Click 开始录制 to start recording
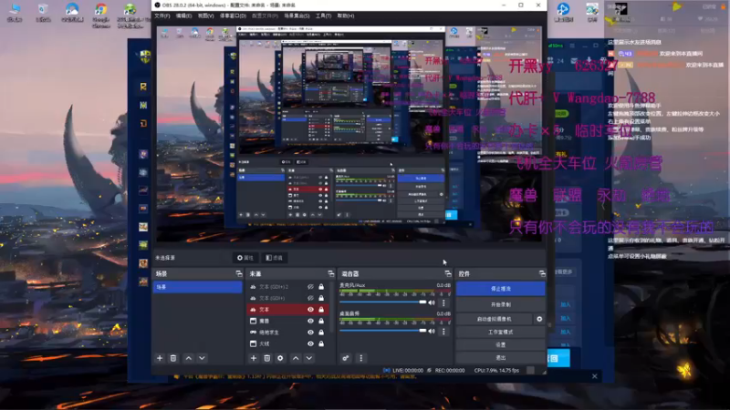Image resolution: width=730 pixels, height=410 pixels. [x=500, y=304]
